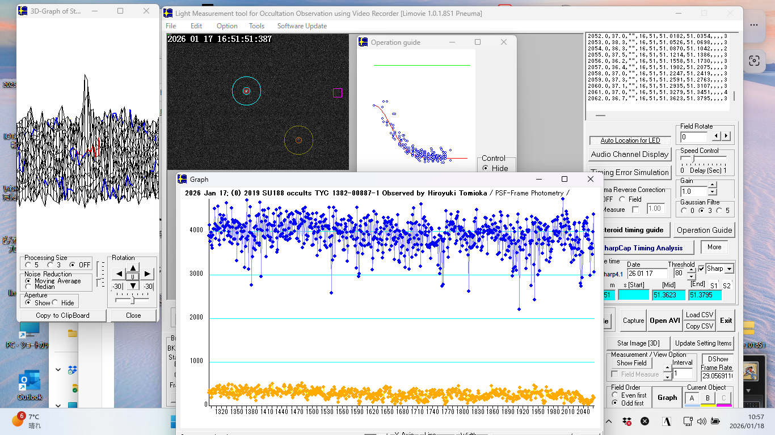Viewport: 775px width, 435px height.
Task: Select Aperture Hide radio button
Action: coord(55,302)
